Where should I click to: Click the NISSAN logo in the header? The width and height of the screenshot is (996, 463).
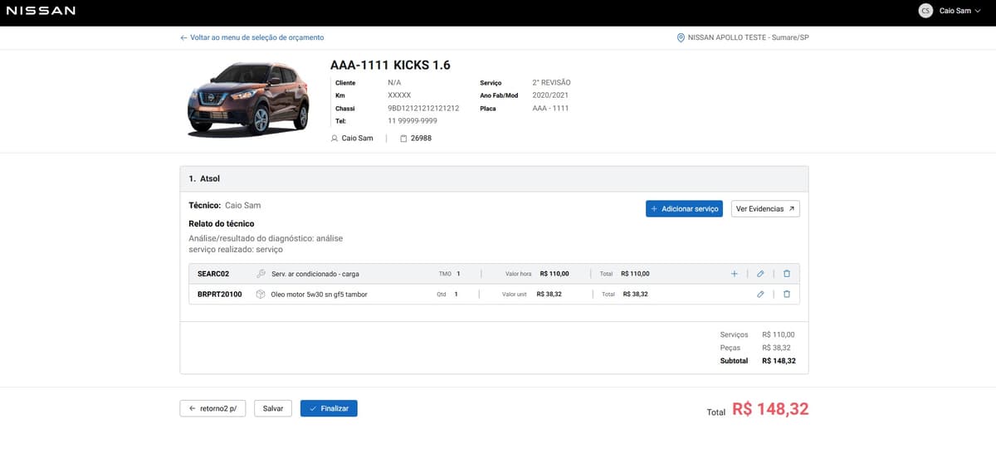tap(41, 11)
